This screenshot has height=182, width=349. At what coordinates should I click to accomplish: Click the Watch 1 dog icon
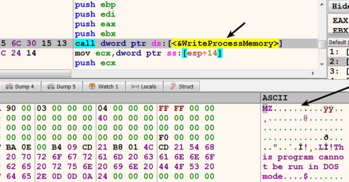(92, 86)
